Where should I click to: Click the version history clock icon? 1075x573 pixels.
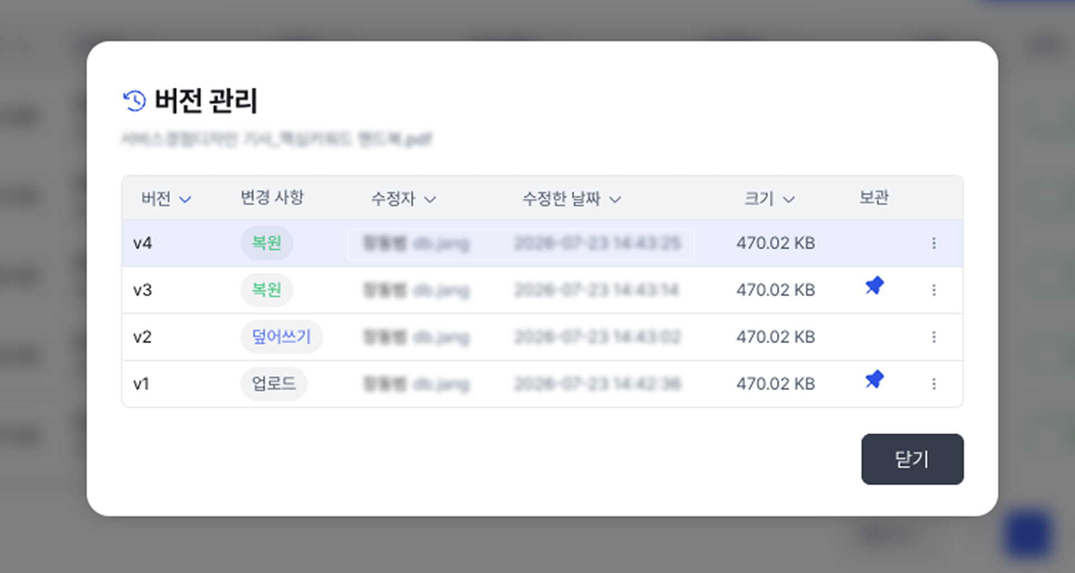[134, 101]
